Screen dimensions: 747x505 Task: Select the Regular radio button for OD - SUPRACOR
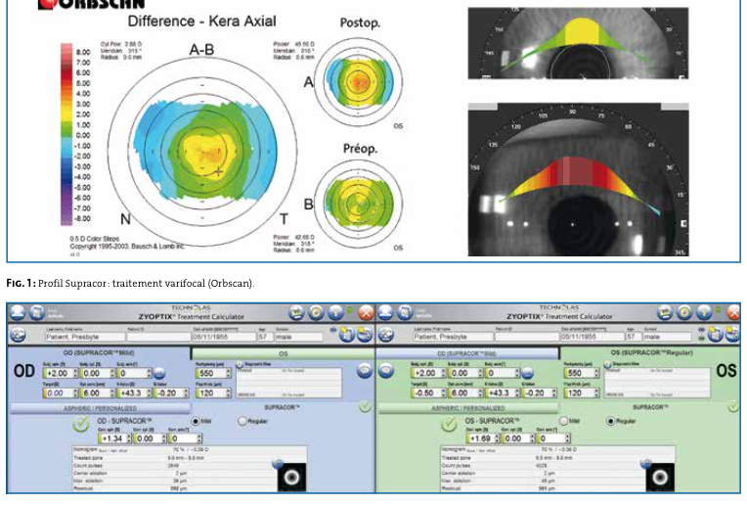(x=242, y=422)
